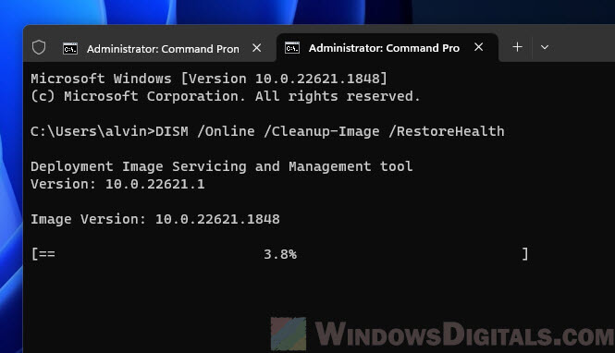Click the Deployment Image Servicing and Management text
615x353 pixels.
[222, 166]
